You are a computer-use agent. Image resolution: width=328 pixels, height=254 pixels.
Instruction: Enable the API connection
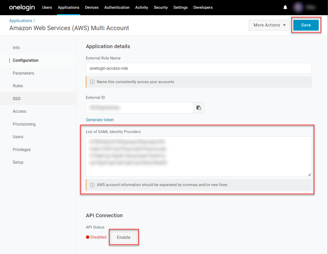(124, 237)
